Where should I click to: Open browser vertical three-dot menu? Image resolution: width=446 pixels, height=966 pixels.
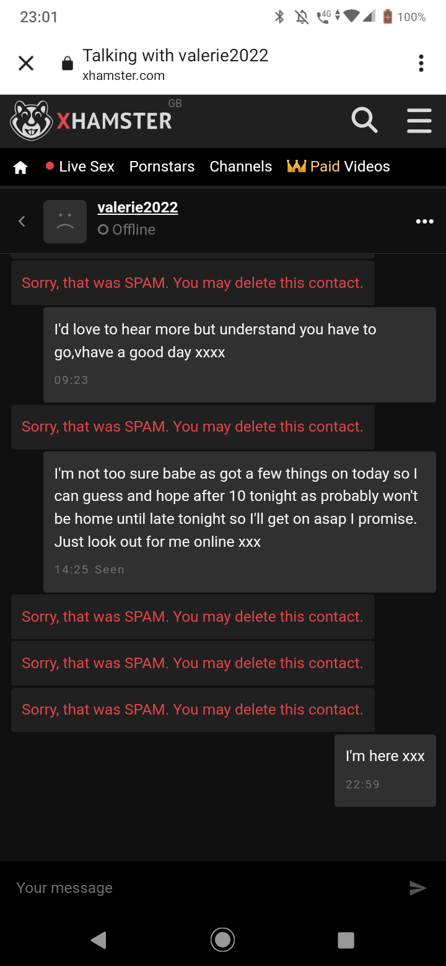[x=421, y=63]
